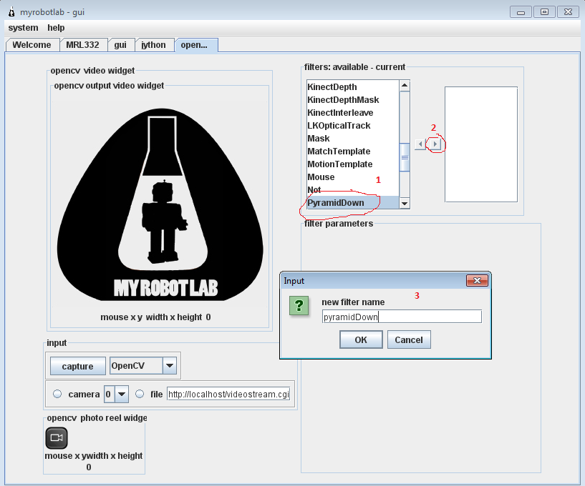Select KinectInterleave filter
The height and width of the screenshot is (486, 585).
(x=352, y=112)
